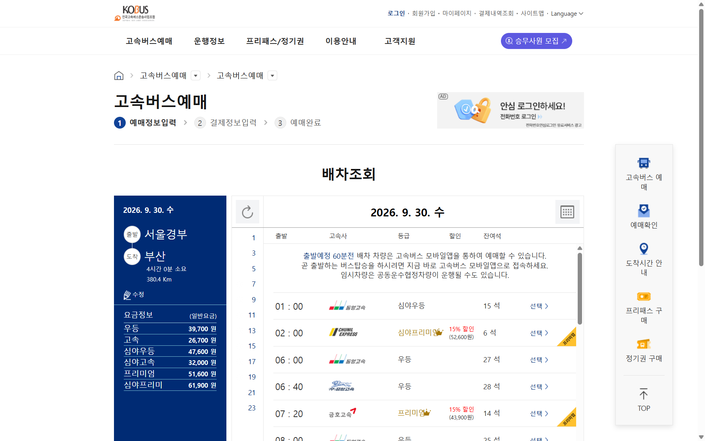
Task: Open 결제내역조회 link
Action: [x=496, y=13]
